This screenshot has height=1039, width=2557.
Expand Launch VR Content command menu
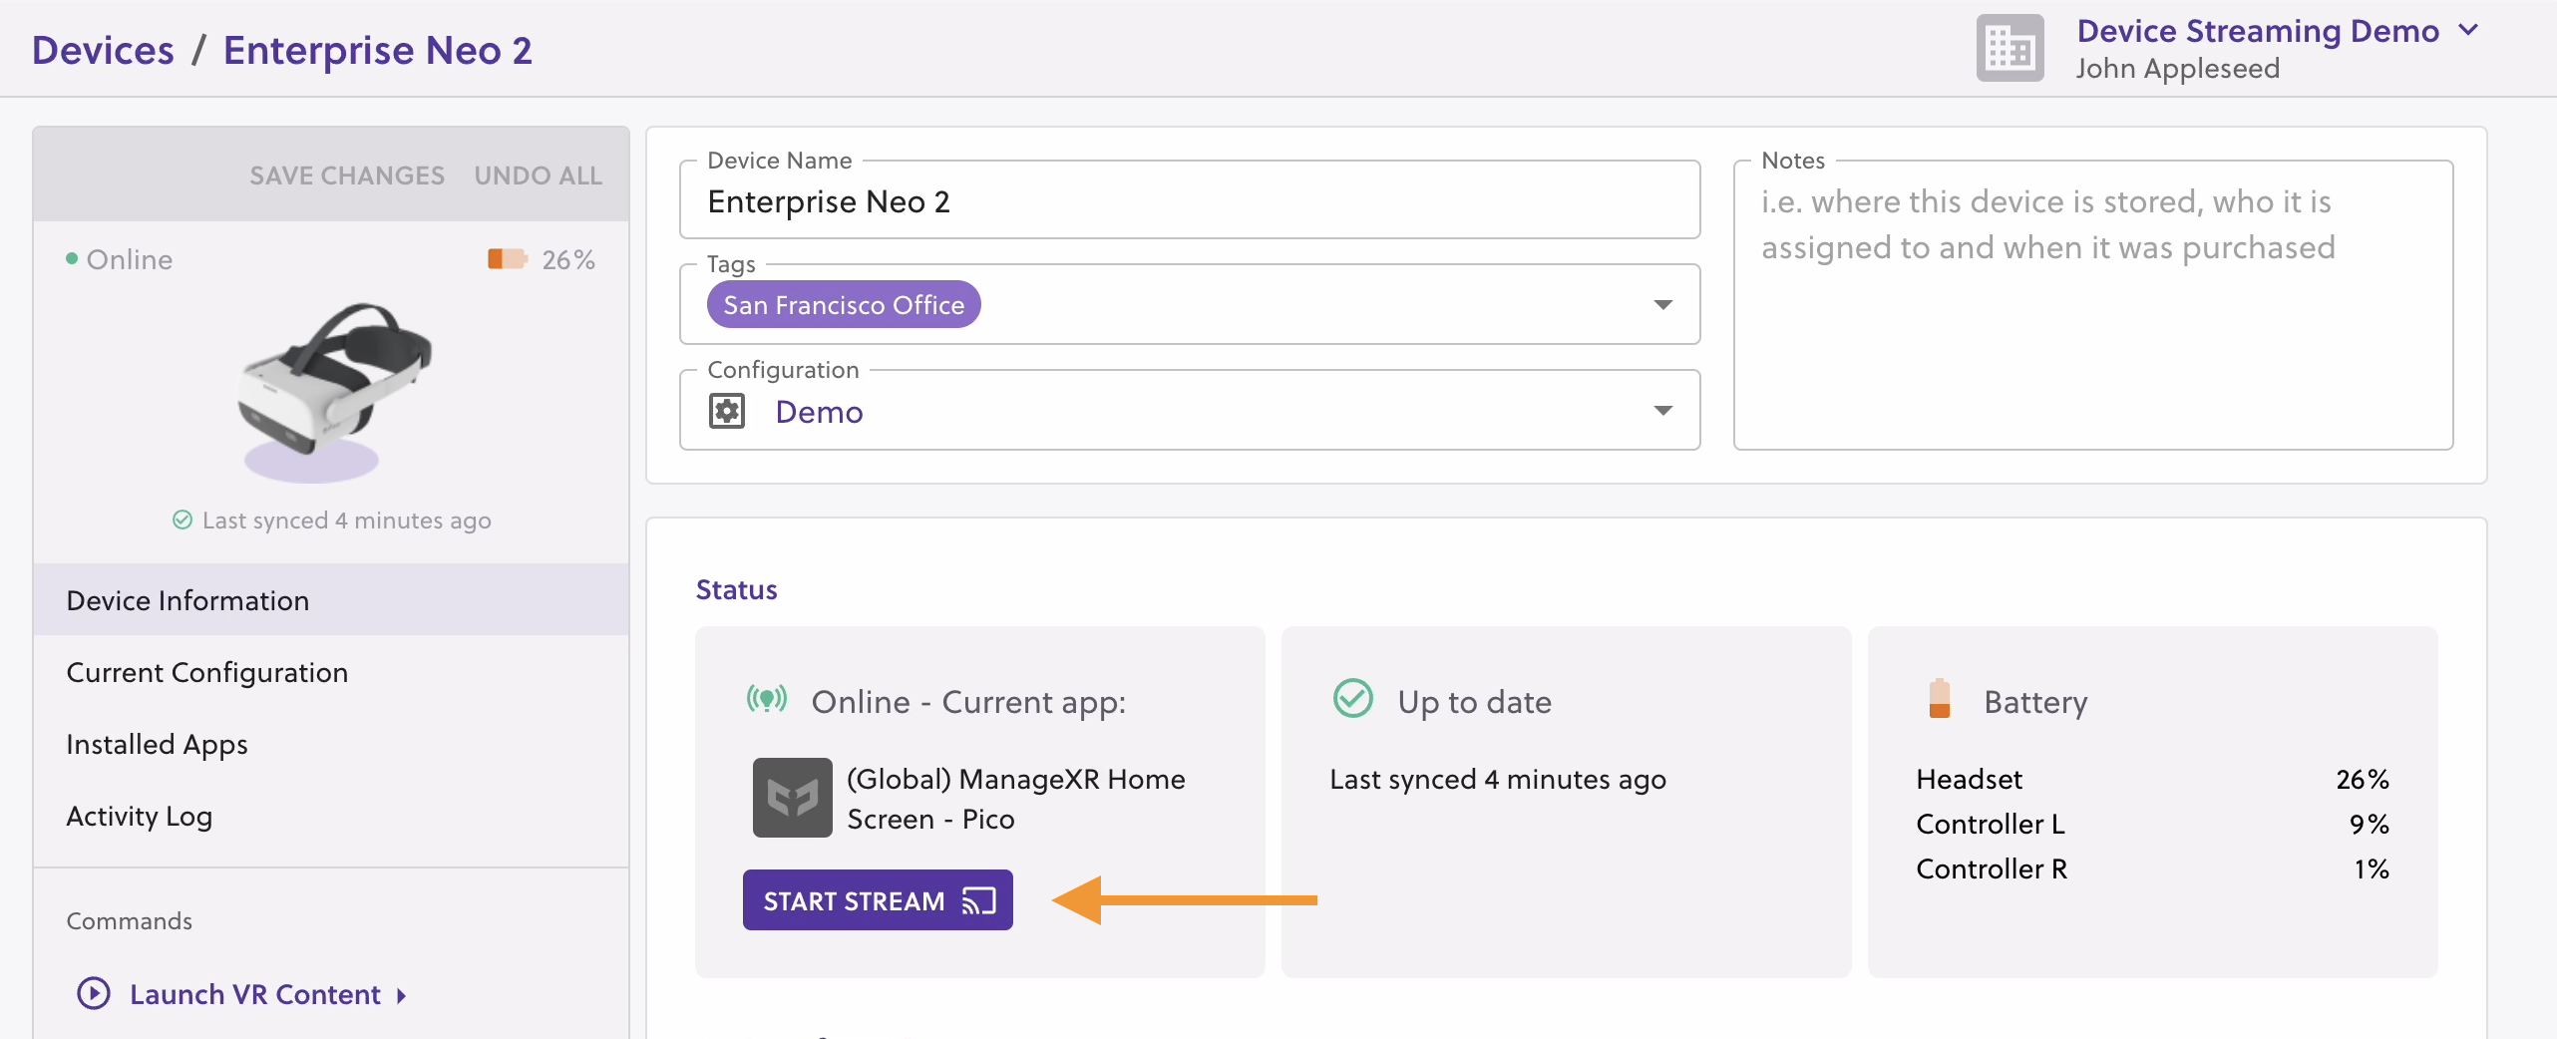pyautogui.click(x=401, y=995)
